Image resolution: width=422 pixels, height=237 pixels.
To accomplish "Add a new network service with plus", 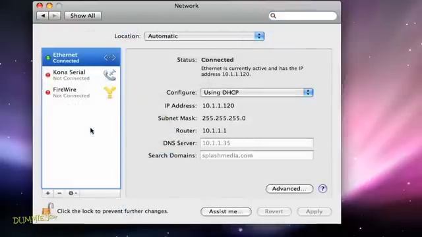I will [x=48, y=193].
